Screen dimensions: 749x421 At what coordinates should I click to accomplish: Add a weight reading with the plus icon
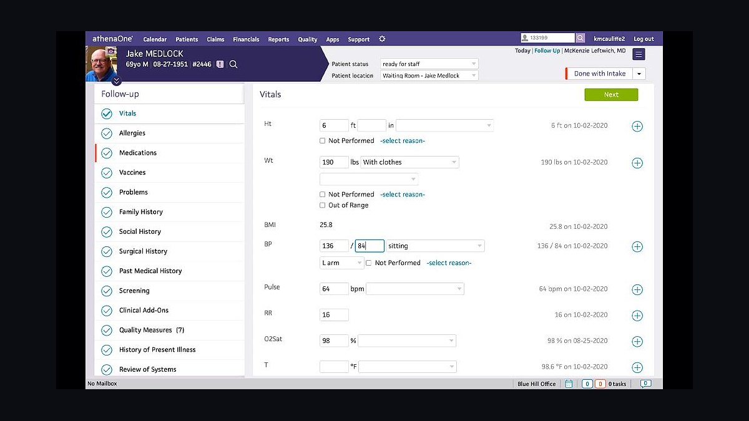637,163
